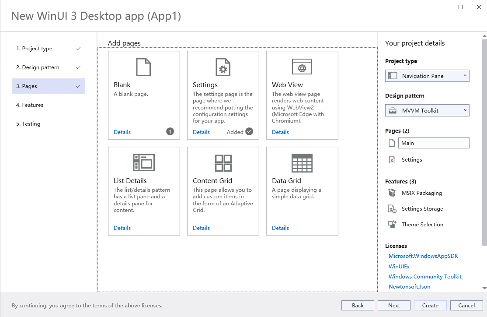Click the Blank card title
Viewport: 487px width, 317px height.
[x=122, y=85]
